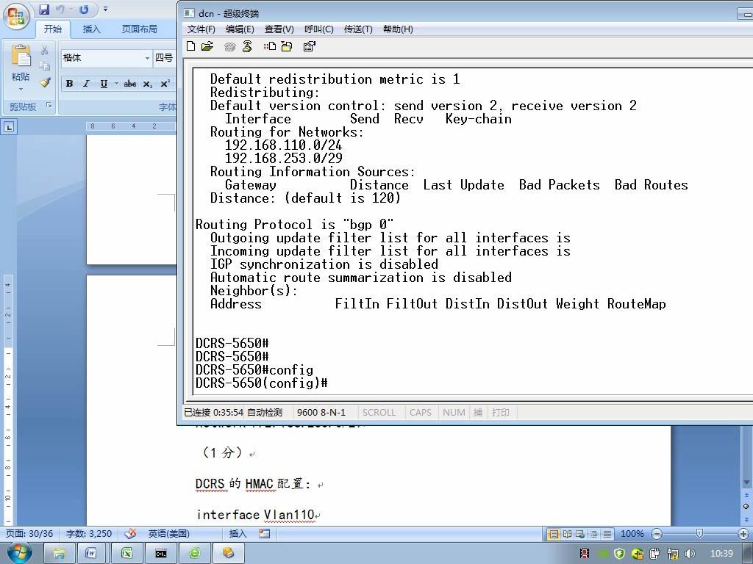
Task: Apply Superscript formatting in Word
Action: (165, 84)
